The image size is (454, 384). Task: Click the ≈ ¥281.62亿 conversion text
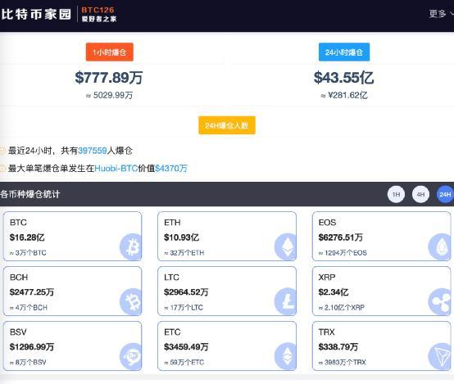point(344,95)
